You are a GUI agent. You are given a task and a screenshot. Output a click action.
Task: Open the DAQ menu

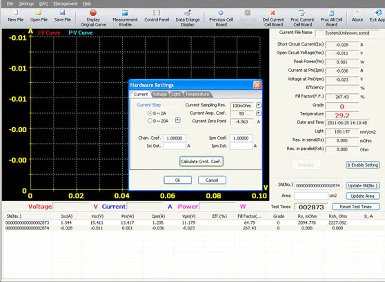tap(43, 4)
